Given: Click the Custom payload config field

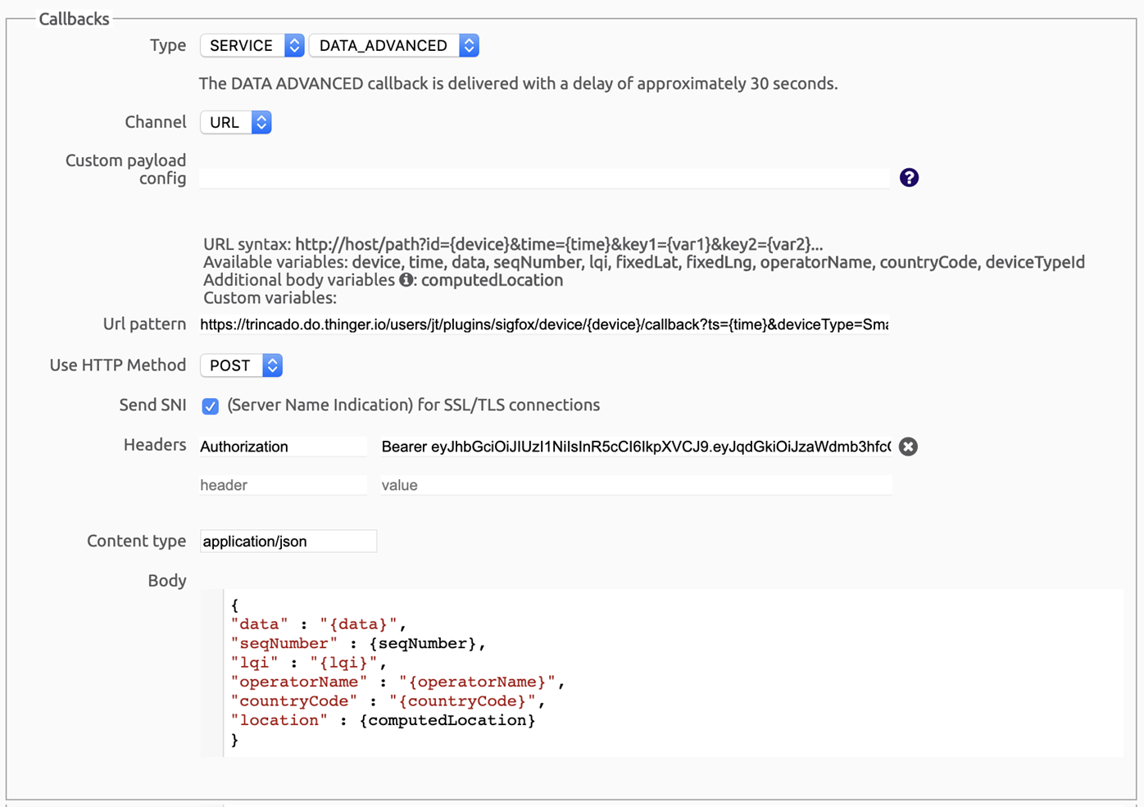Looking at the screenshot, I should point(544,179).
